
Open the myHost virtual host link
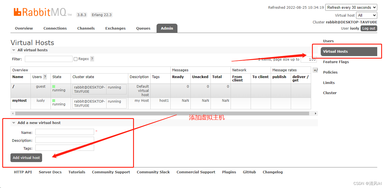19,101
